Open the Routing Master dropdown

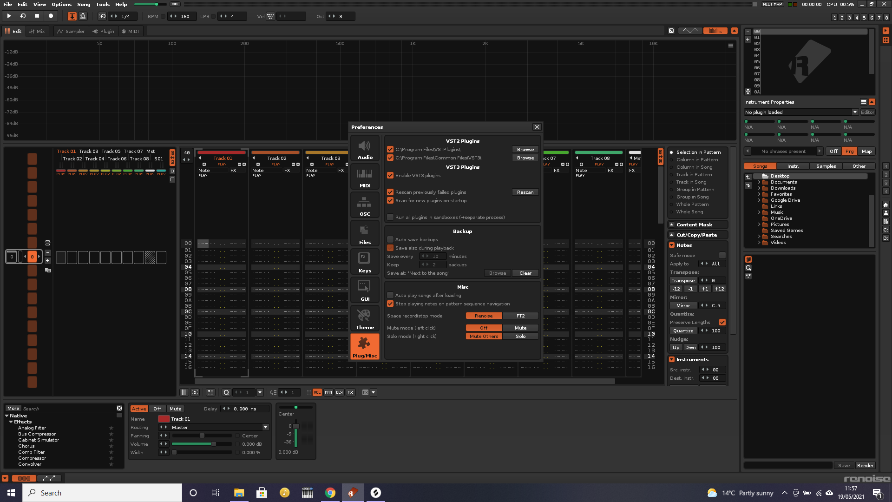pyautogui.click(x=266, y=427)
